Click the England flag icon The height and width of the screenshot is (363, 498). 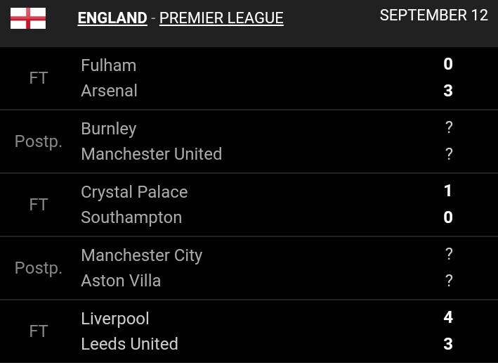pyautogui.click(x=28, y=18)
